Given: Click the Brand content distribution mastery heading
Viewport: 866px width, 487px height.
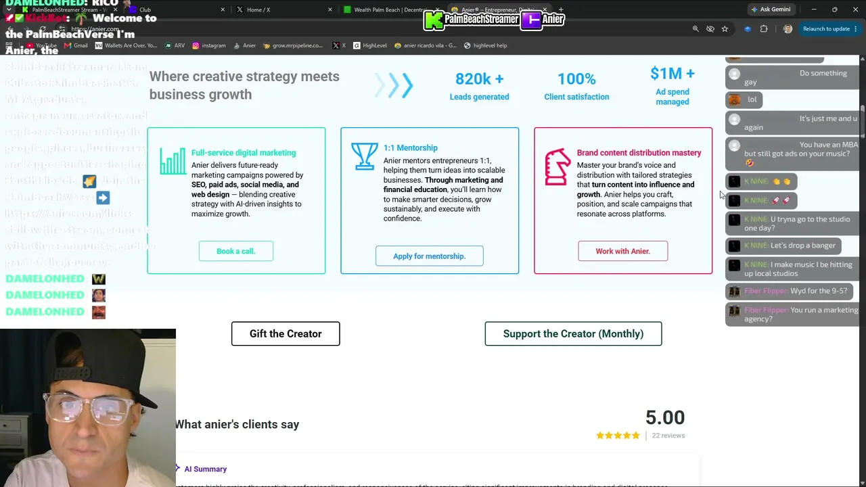Looking at the screenshot, I should pos(639,153).
